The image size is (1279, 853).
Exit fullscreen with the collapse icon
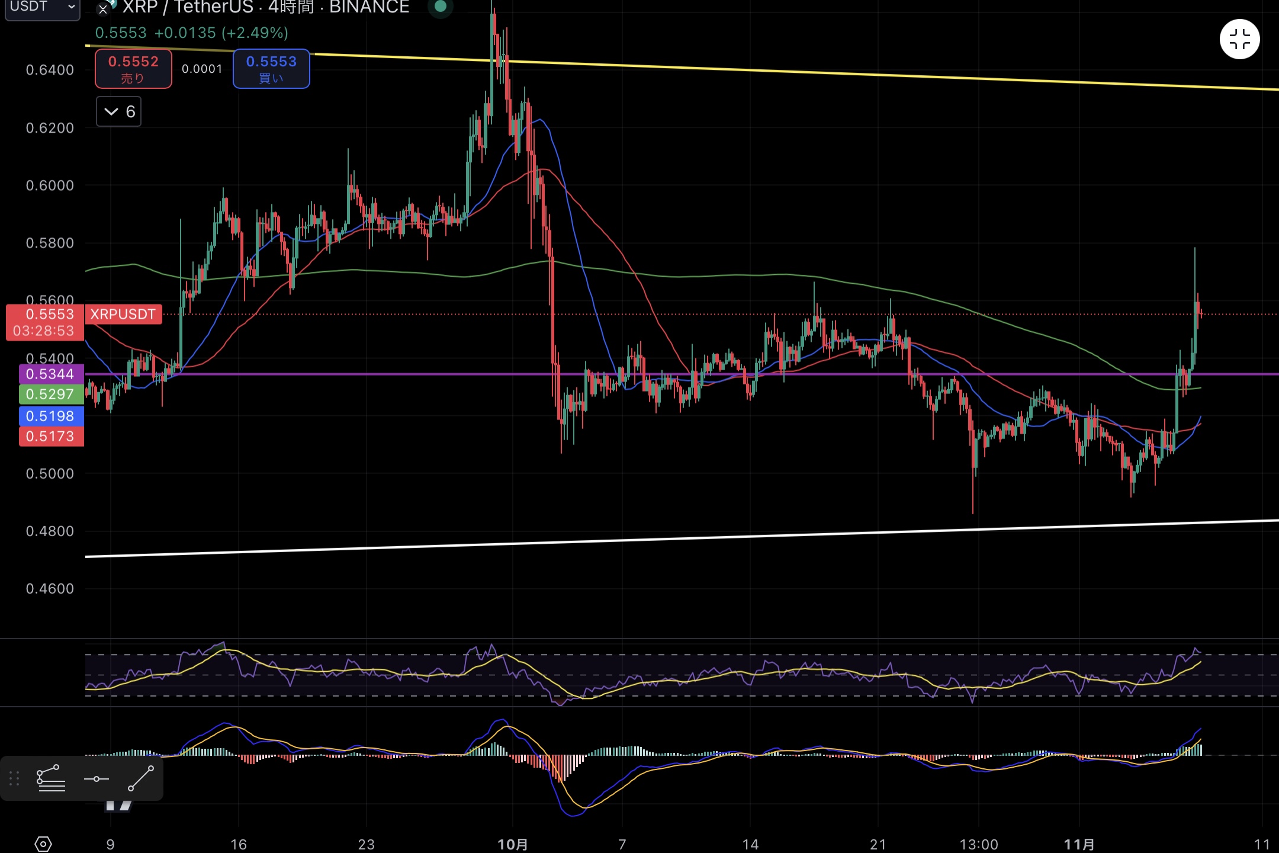click(1239, 40)
